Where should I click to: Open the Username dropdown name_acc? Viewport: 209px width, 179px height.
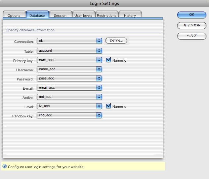pyautogui.click(x=69, y=69)
